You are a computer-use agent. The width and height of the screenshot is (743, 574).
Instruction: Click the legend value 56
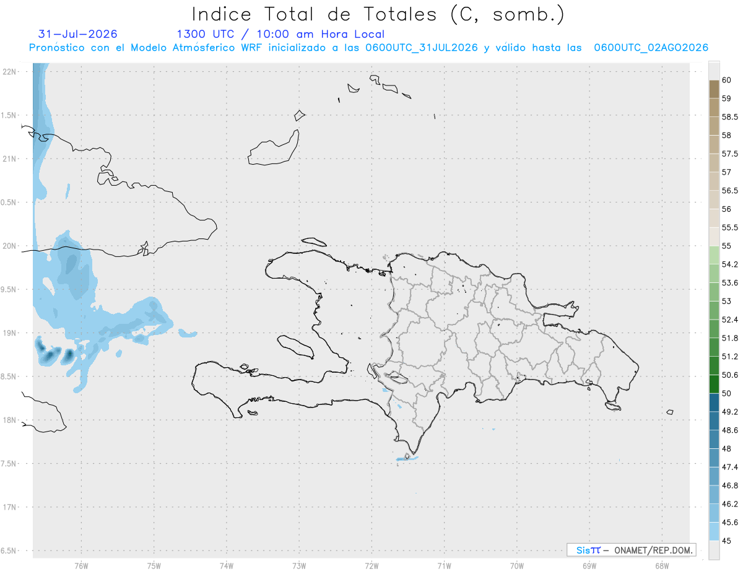click(726, 209)
